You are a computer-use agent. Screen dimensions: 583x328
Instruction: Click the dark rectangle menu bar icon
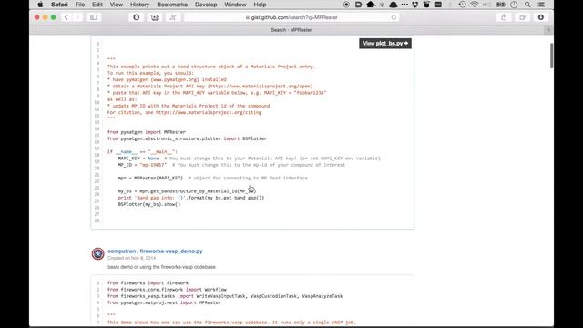click(438, 5)
